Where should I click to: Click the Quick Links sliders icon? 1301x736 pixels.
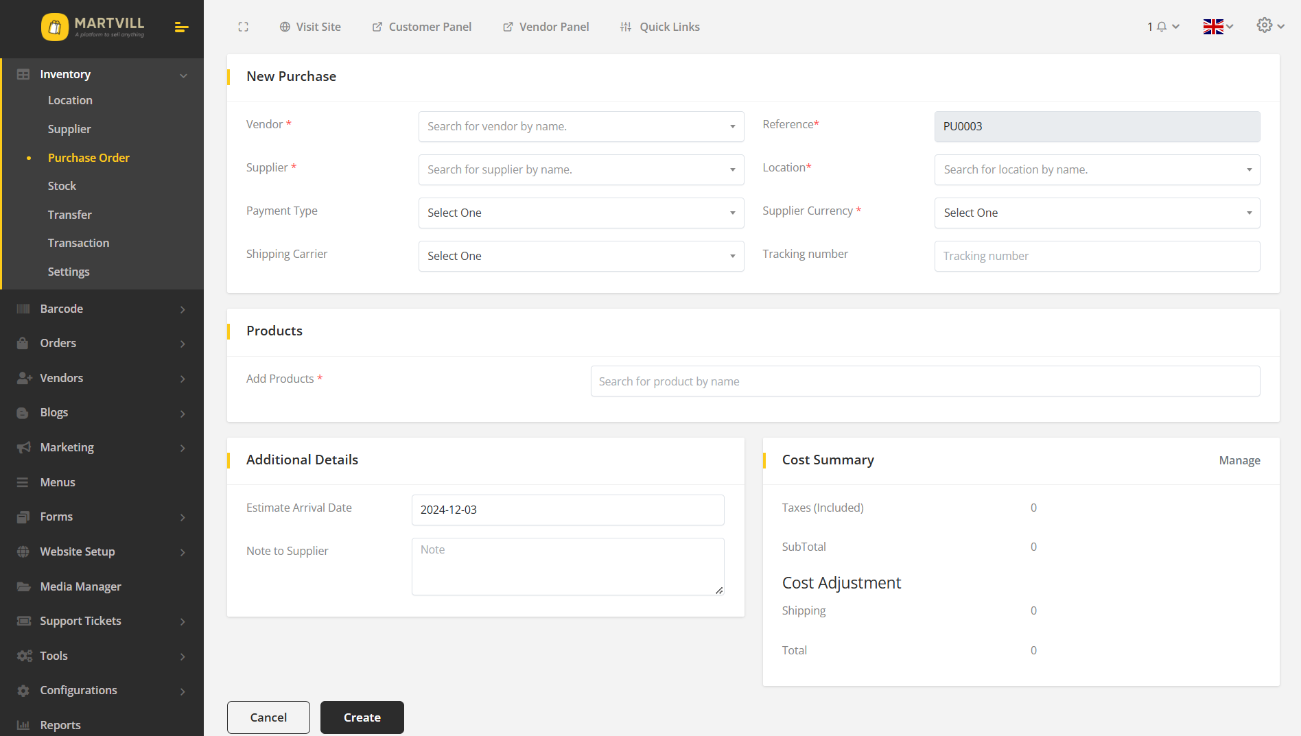625,27
